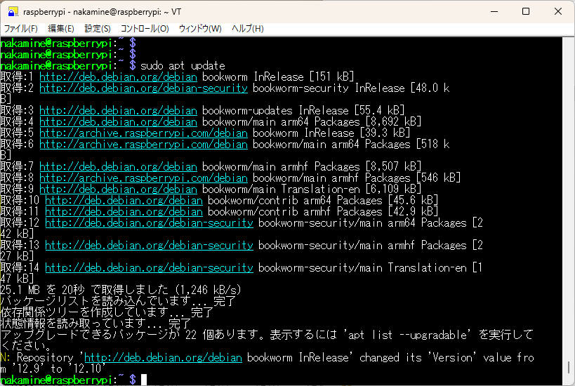Image resolution: width=575 pixels, height=386 pixels.
Task: Click the cursor block at the last prompt
Action: coord(143,380)
